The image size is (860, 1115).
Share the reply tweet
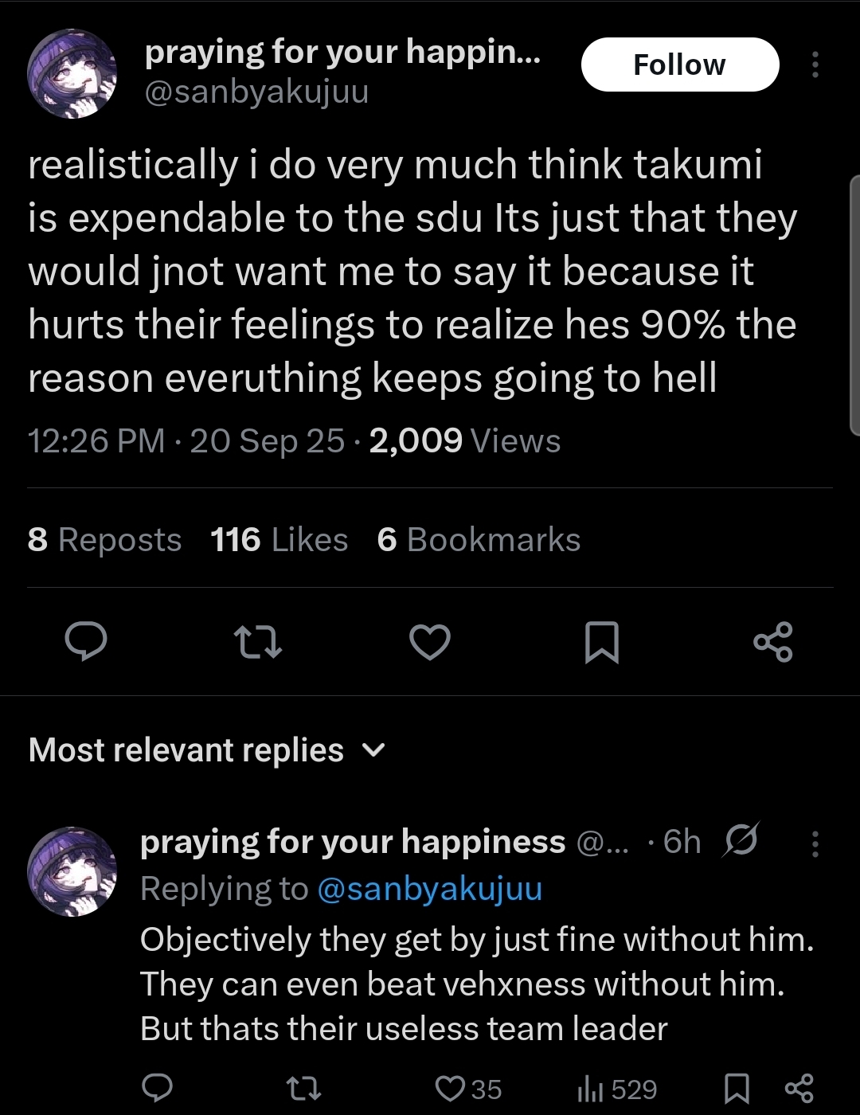[799, 1088]
